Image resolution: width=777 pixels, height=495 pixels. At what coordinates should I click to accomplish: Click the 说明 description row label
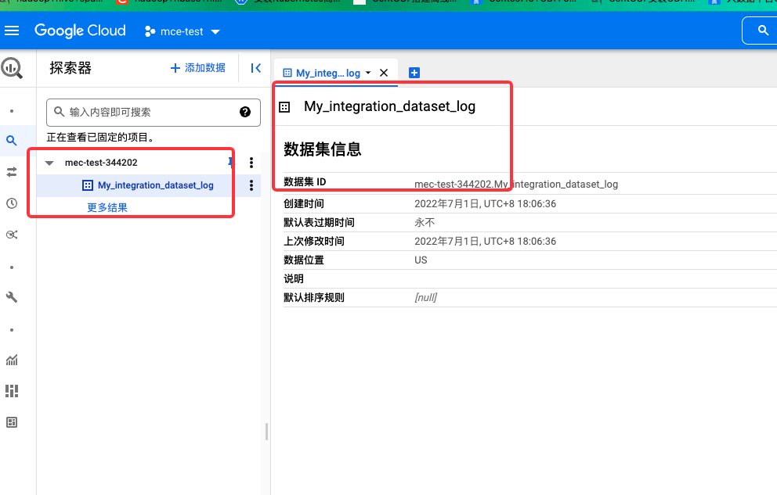coord(294,279)
